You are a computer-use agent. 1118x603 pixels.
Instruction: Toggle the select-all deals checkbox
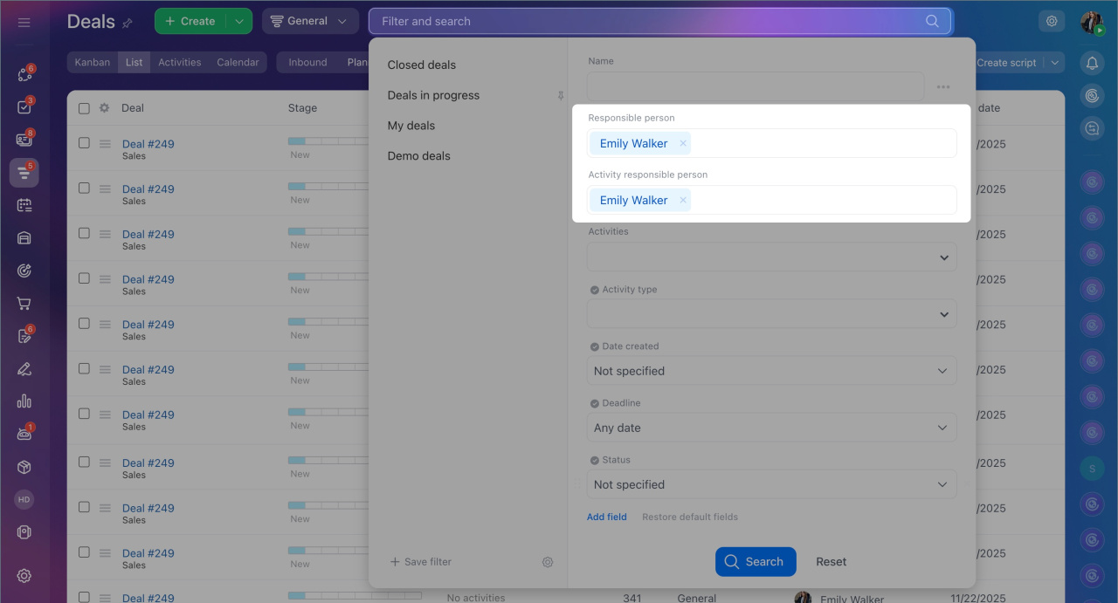click(84, 108)
